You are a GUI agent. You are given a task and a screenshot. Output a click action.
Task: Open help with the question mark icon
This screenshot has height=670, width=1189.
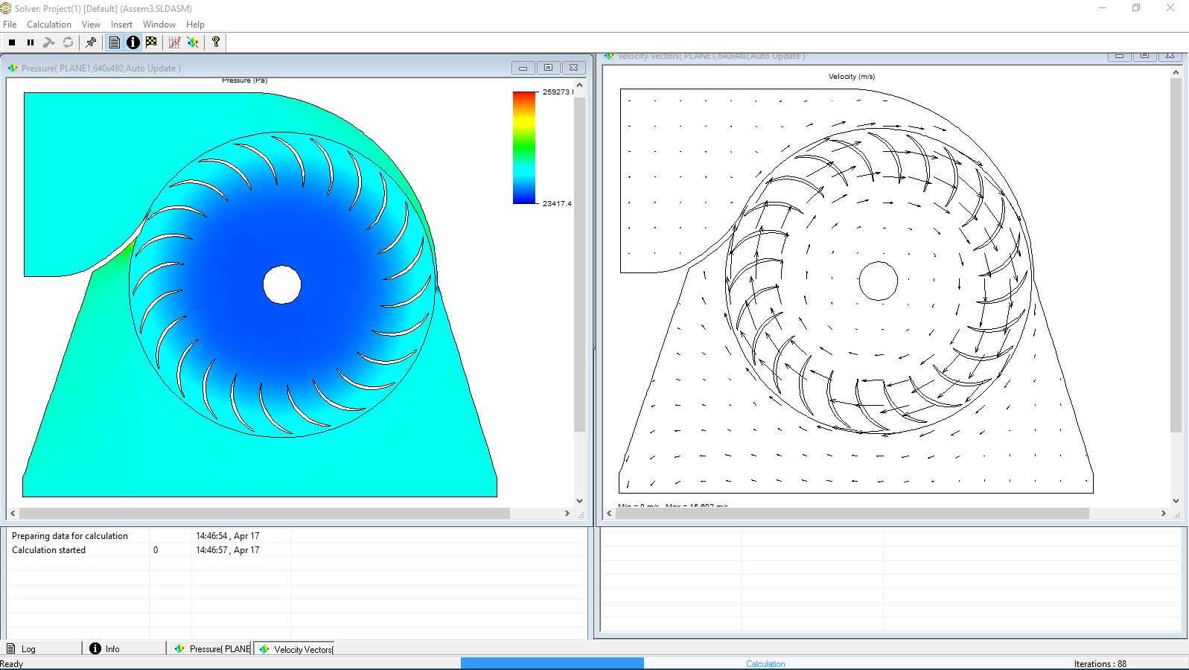[216, 42]
